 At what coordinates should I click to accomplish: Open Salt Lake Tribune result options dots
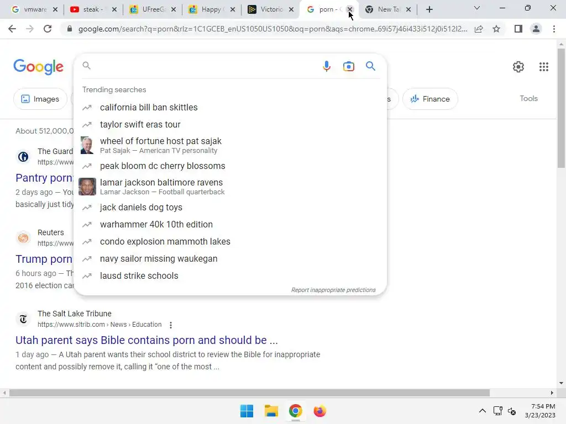coord(171,325)
